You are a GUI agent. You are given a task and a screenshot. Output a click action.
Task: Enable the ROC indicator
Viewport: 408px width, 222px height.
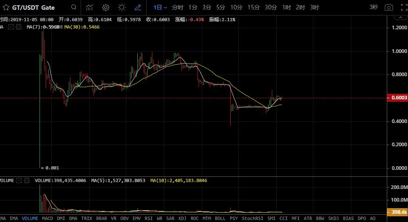195,218
